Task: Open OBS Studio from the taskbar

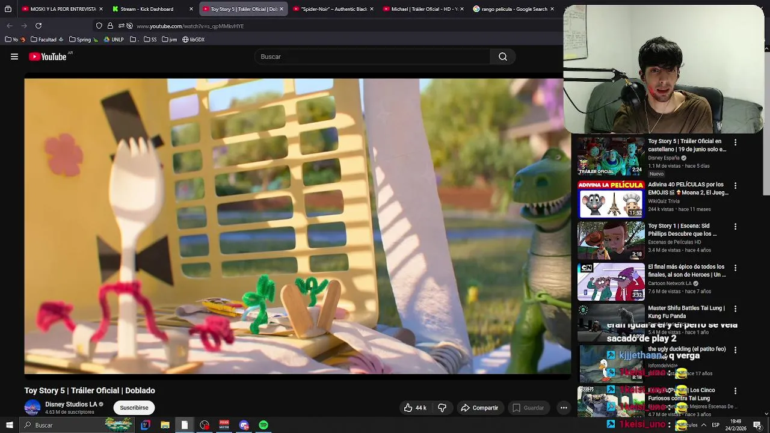Action: coord(205,425)
